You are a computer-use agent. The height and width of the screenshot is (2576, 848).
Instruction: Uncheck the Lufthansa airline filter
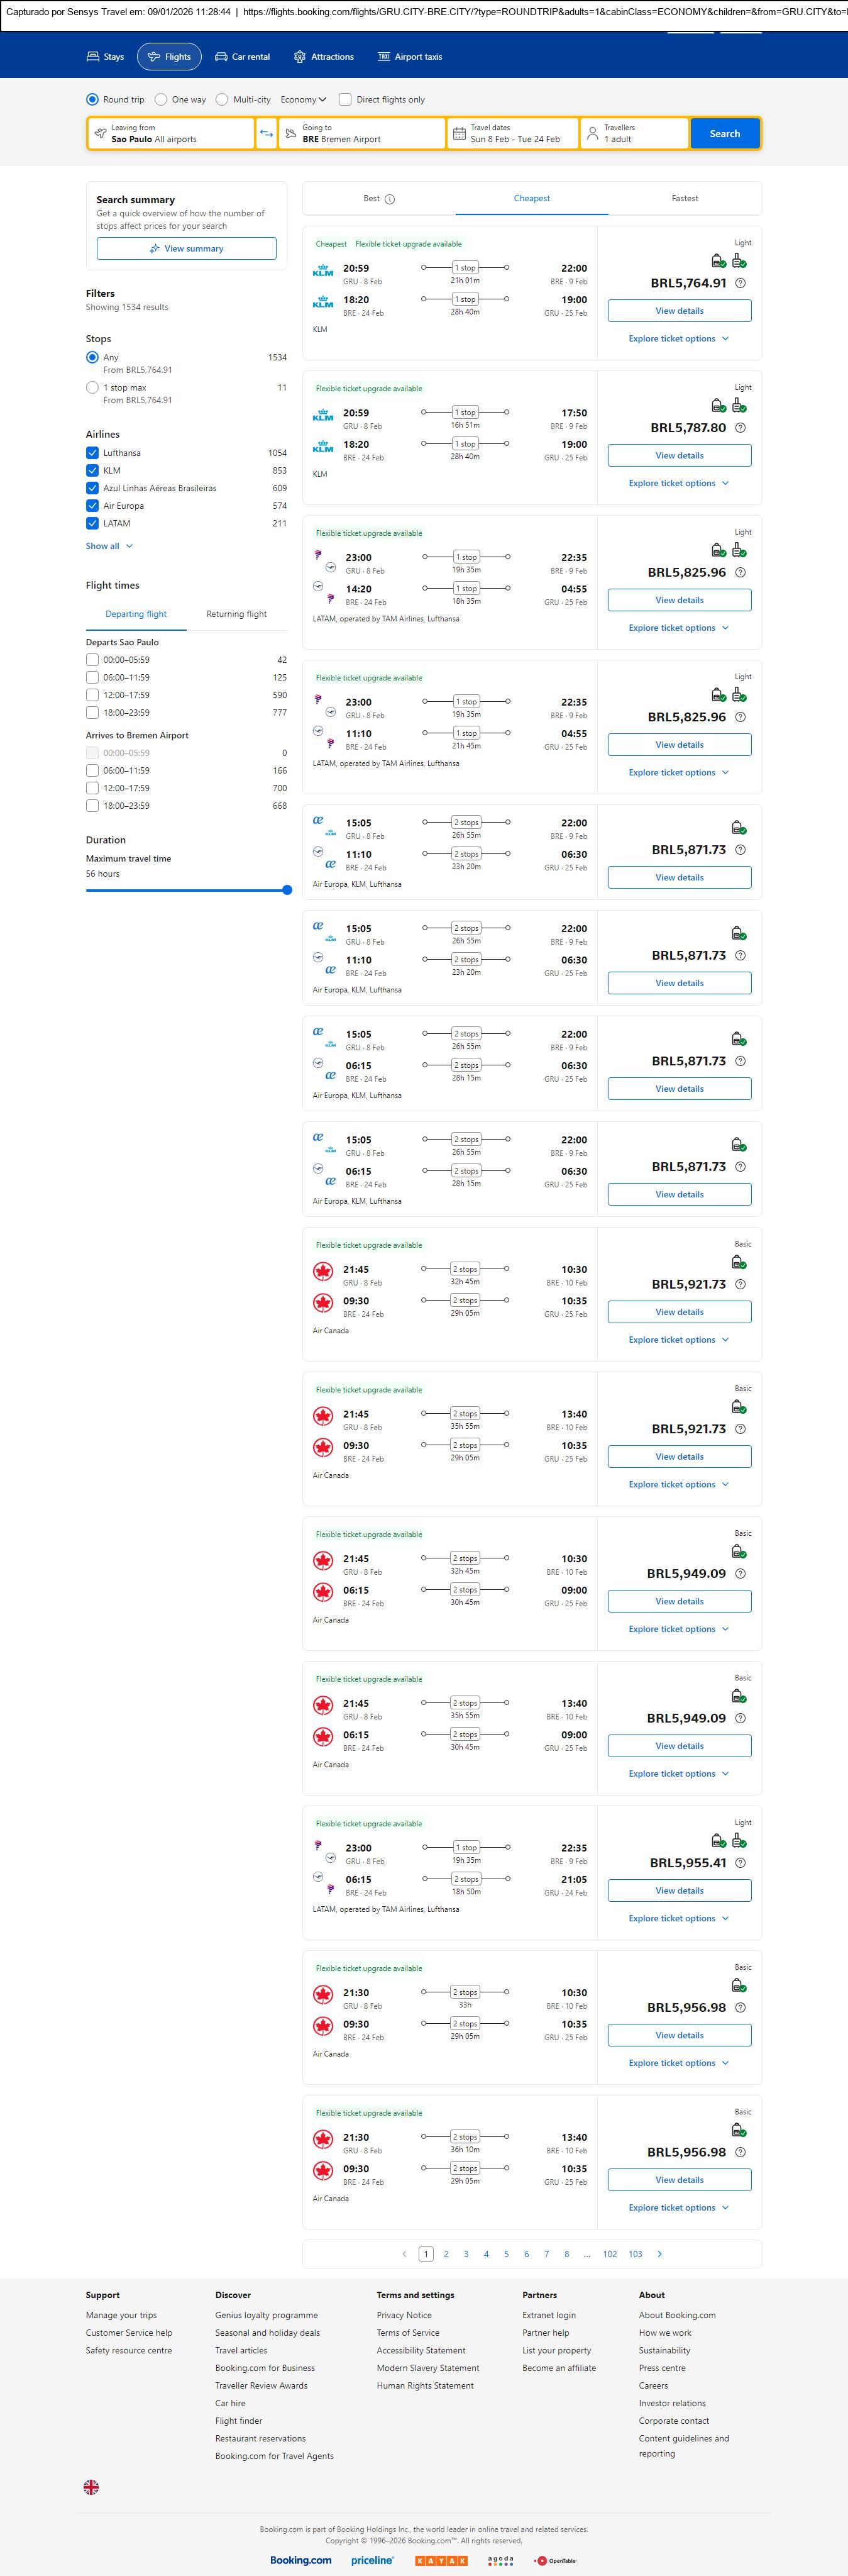tap(92, 453)
